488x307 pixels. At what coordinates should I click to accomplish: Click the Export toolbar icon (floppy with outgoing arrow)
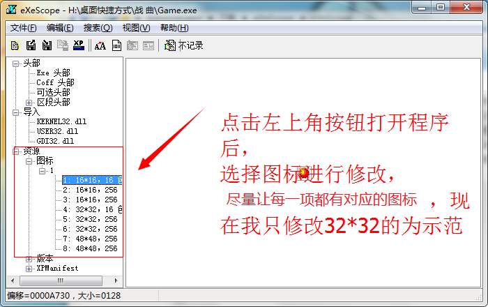(x=31, y=45)
